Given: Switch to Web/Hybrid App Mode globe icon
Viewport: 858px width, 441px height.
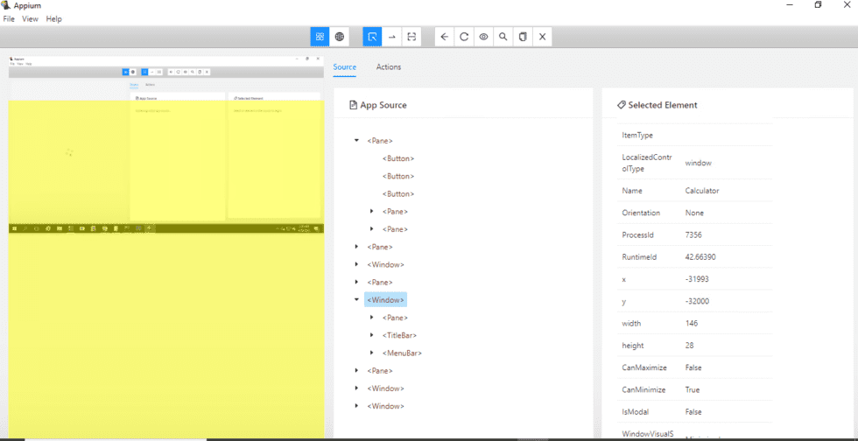Looking at the screenshot, I should click(340, 37).
